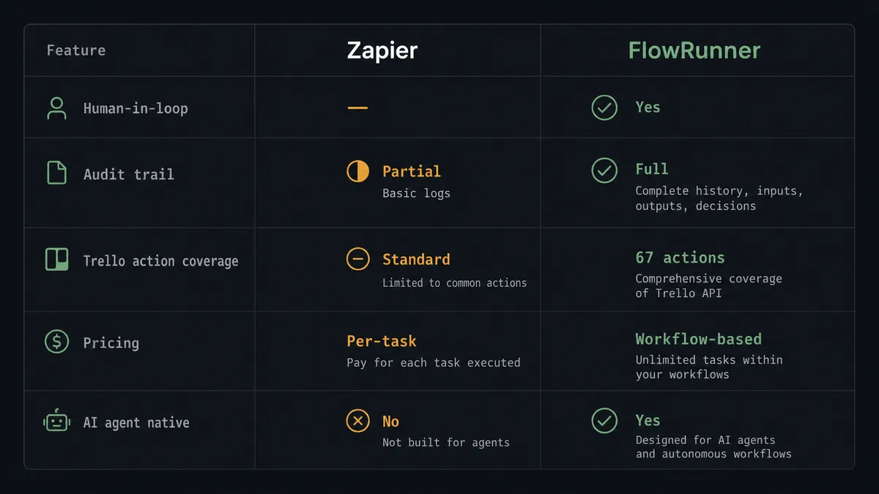The height and width of the screenshot is (494, 879).
Task: Click the half-filled Partial circle icon
Action: [357, 171]
